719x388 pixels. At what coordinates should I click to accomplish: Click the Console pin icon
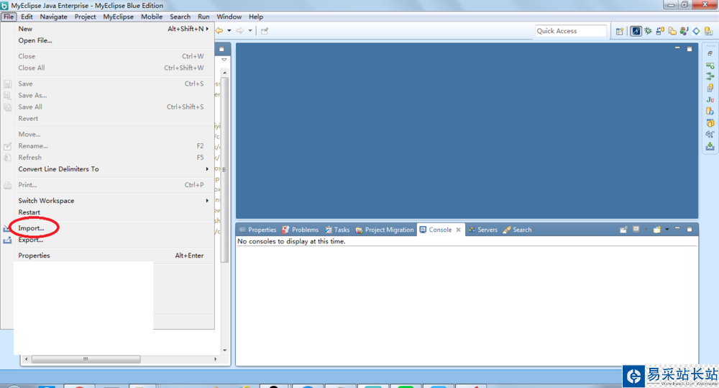click(x=623, y=230)
